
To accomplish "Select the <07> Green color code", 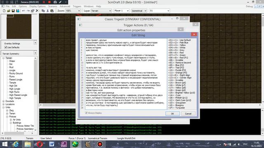I will tap(177, 55).
